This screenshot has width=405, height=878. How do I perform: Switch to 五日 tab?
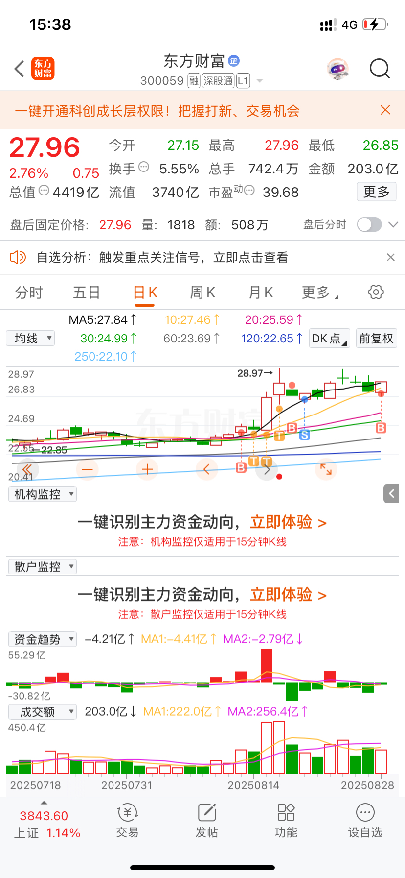pyautogui.click(x=87, y=293)
